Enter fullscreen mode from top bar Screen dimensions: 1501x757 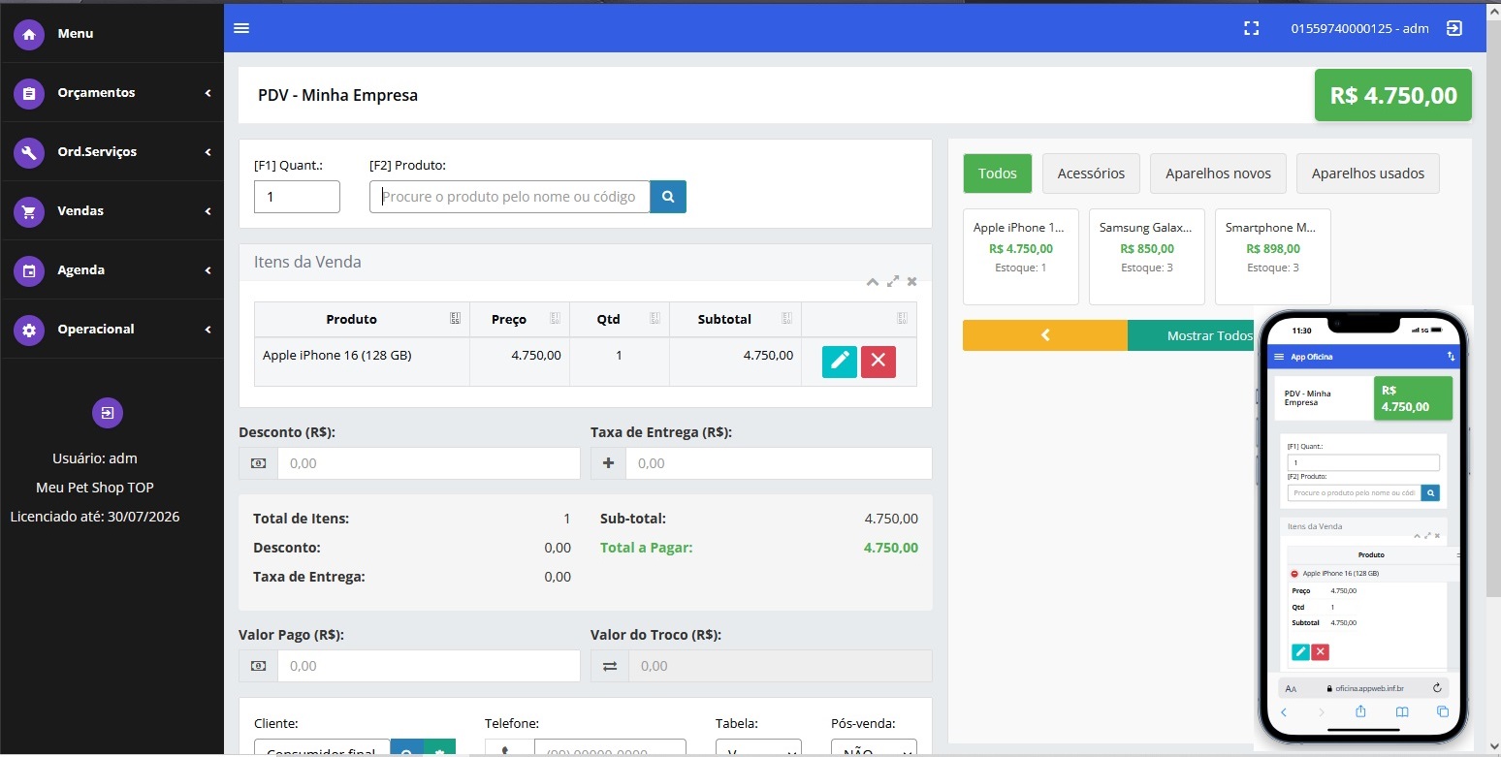click(x=1251, y=28)
